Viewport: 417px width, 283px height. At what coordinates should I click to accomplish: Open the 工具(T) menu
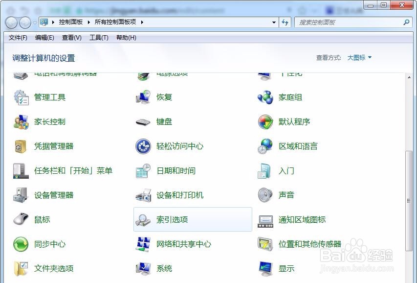[99, 38]
